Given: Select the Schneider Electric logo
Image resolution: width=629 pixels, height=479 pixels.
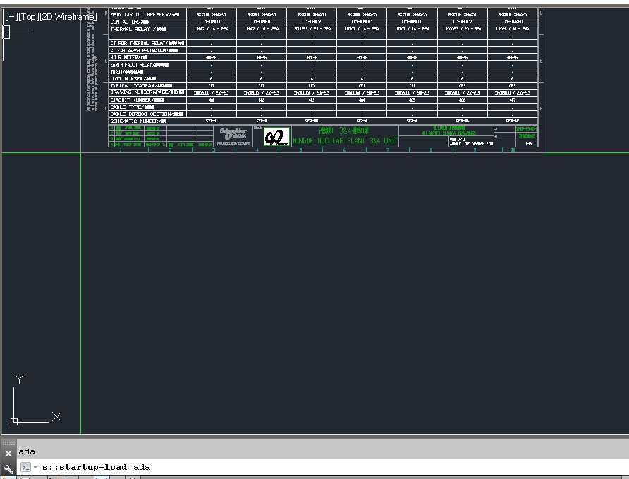Looking at the screenshot, I should pos(233,133).
